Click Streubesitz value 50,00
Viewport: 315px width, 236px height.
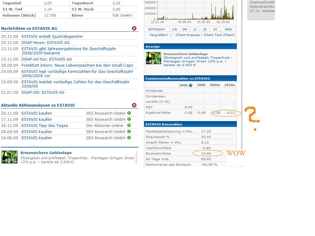tap(206, 137)
